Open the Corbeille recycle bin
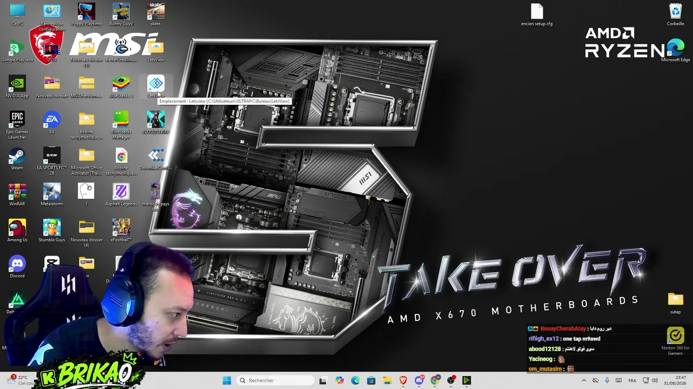The height and width of the screenshot is (389, 693). (676, 15)
